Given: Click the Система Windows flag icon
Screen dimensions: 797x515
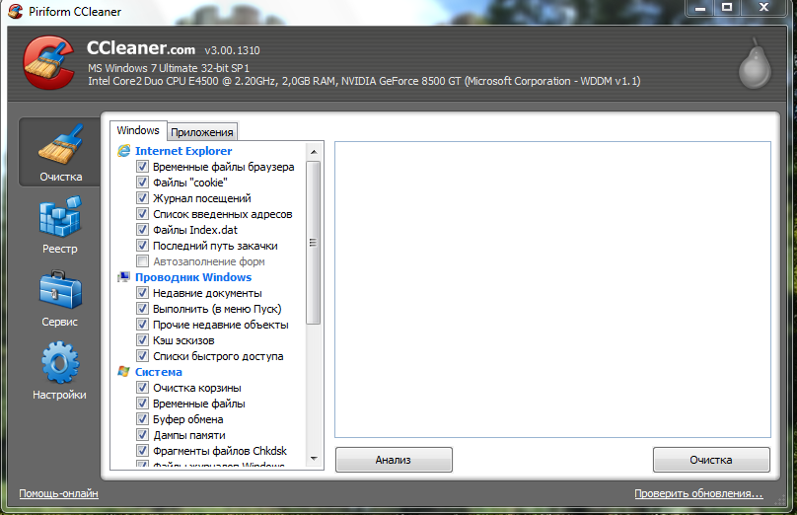Looking at the screenshot, I should (x=124, y=372).
